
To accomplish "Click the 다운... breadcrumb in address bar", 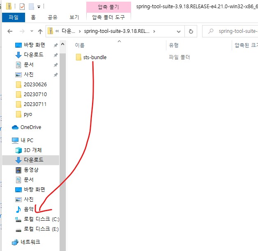I will click(68, 31).
